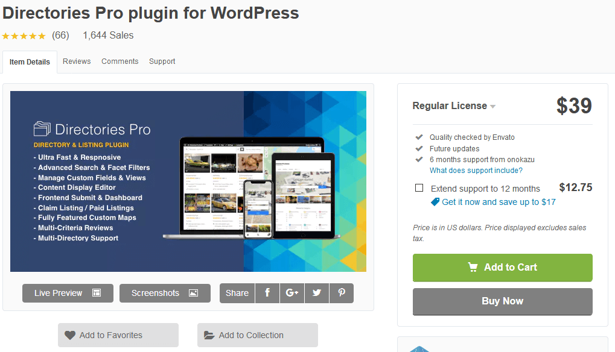This screenshot has height=352, width=615.
Task: Click Buy Now button
Action: point(502,301)
